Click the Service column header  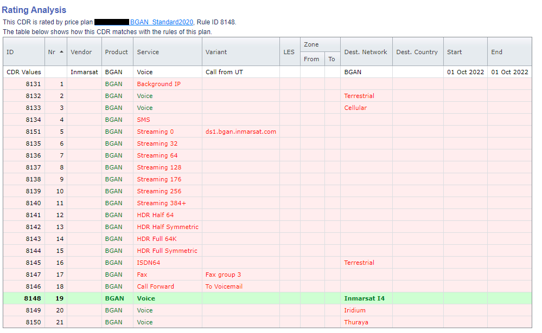tap(148, 52)
